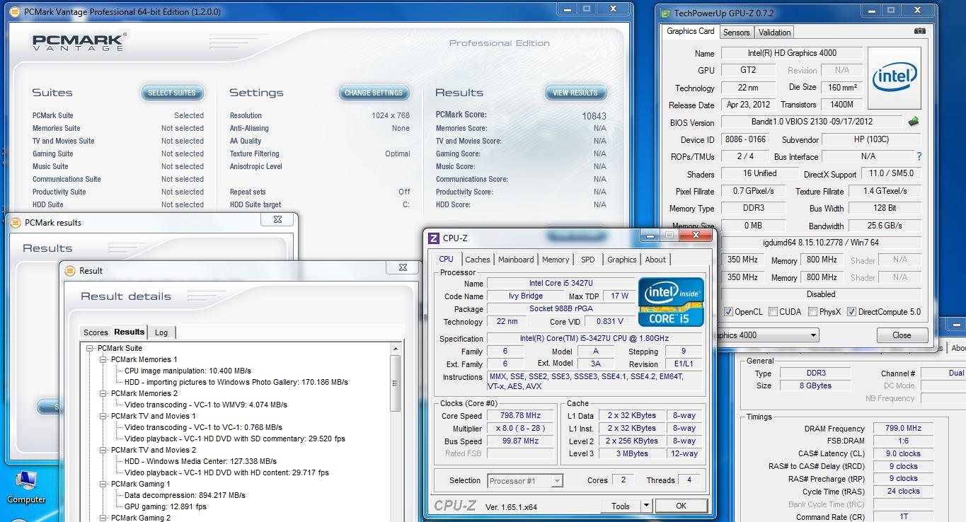Click the Memory Type value DDR3 in GPU-Z
Screen dimensions: 966x522
(x=754, y=208)
